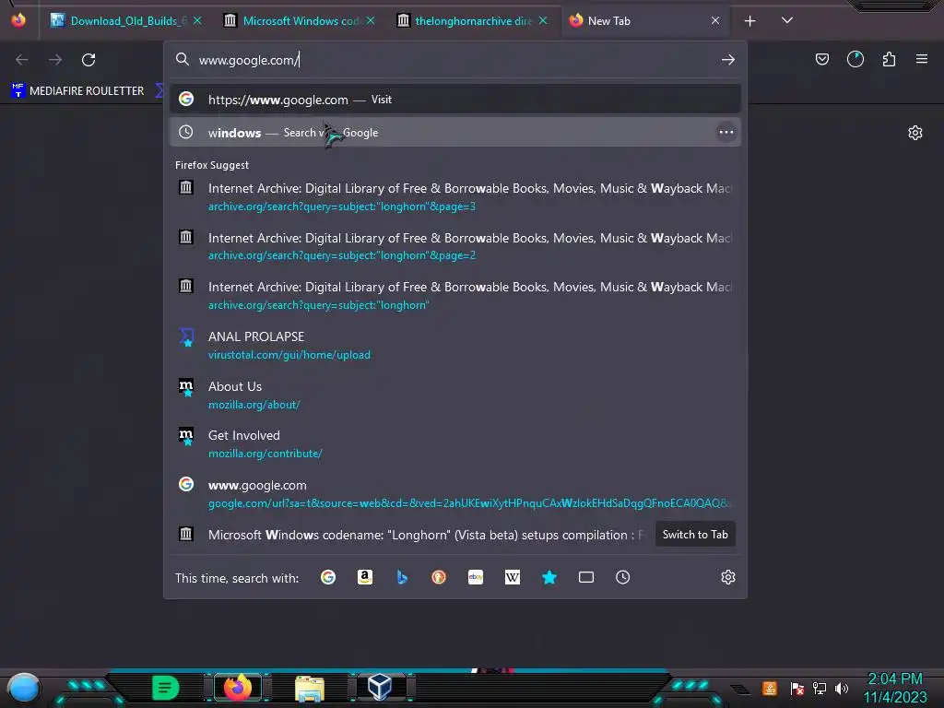Click the three-dots menu on windows suggestion
The width and height of the screenshot is (944, 708).
tap(726, 133)
